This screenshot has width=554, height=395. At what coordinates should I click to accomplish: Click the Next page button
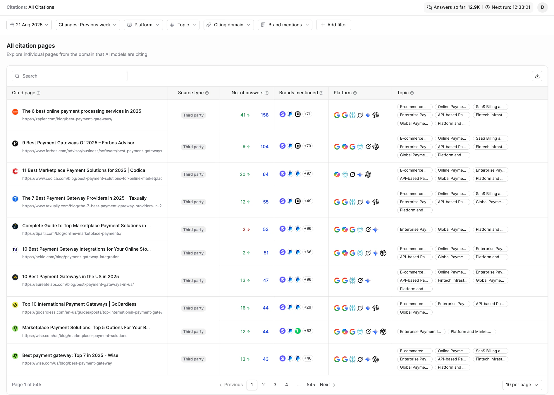click(x=327, y=385)
